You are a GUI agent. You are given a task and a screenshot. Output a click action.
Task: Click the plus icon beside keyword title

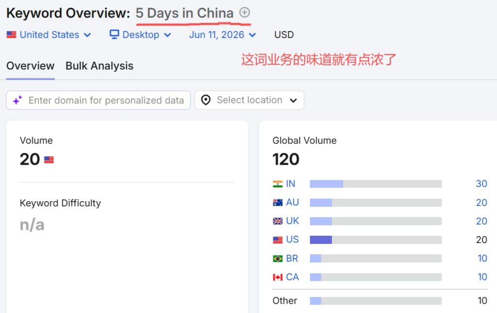245,13
